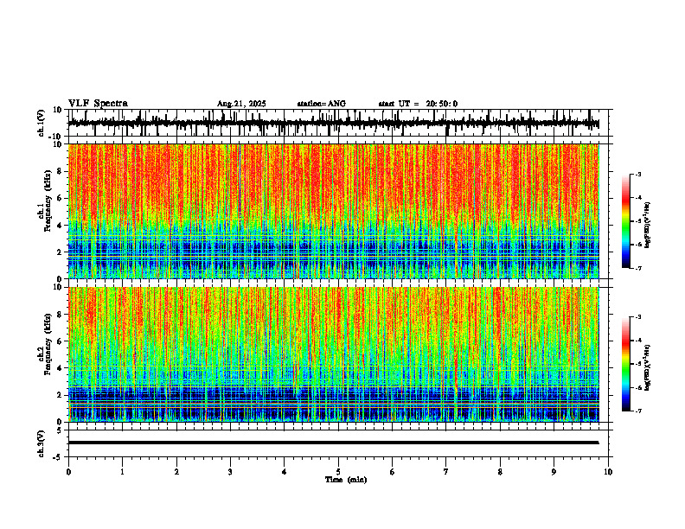This screenshot has height=529, width=685.
Task: Click time axis tick label "9"
Action: click(554, 472)
